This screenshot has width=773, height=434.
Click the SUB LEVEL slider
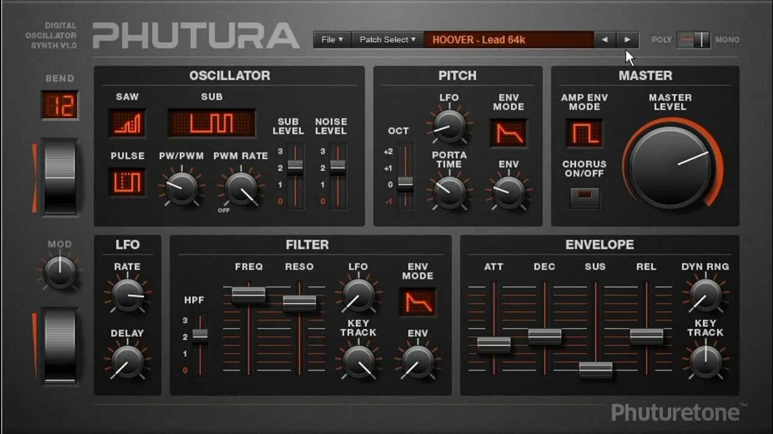295,176
